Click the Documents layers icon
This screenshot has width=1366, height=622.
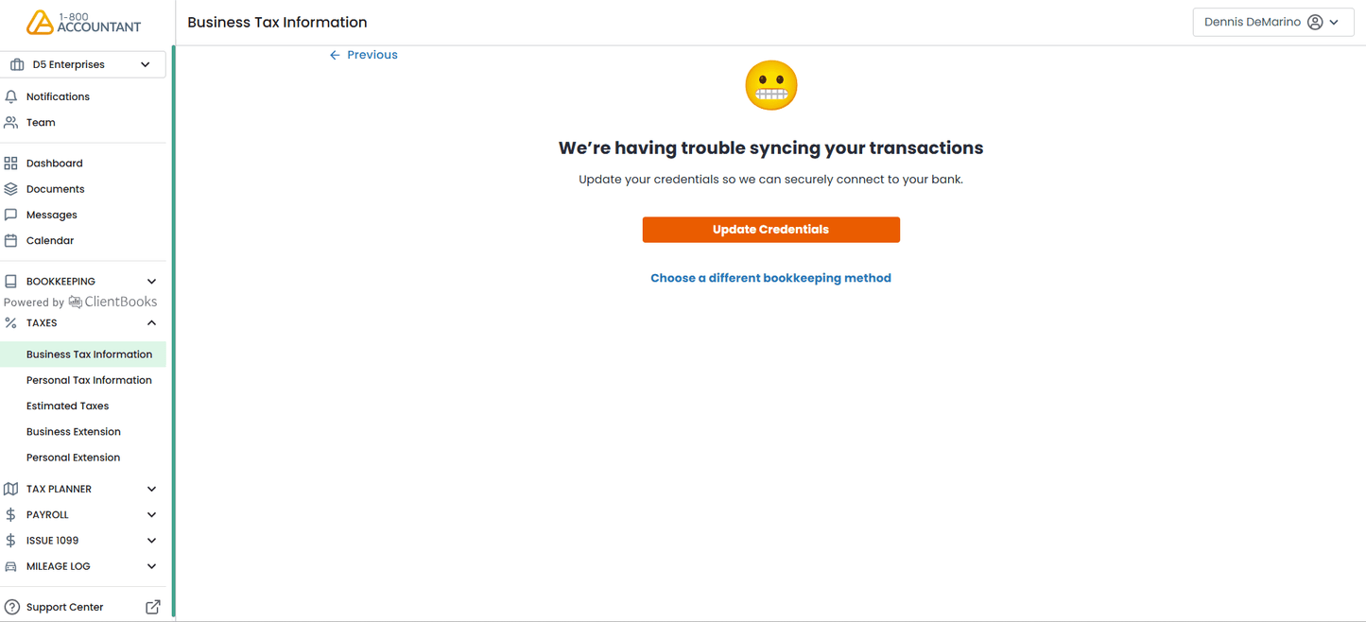click(x=11, y=189)
